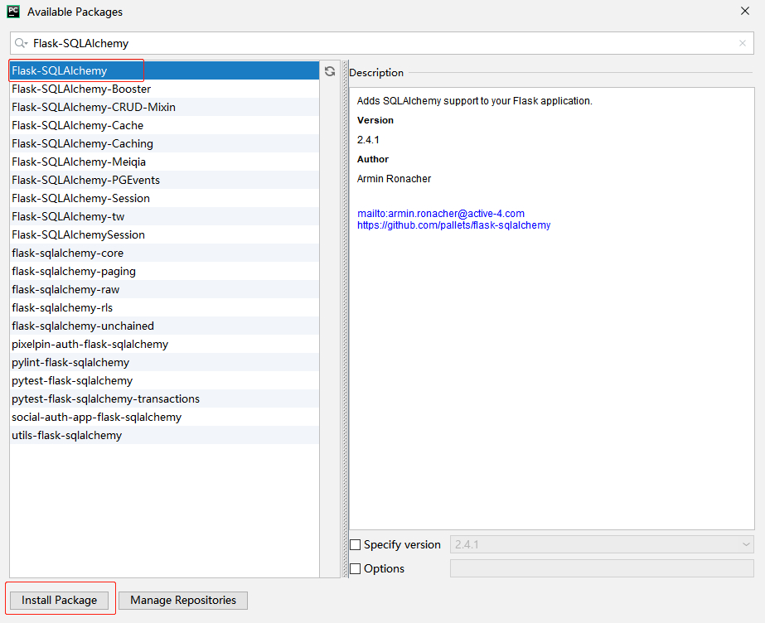Image resolution: width=765 pixels, height=623 pixels.
Task: Select Flask-SQLAlchemy-Caching package
Action: (164, 143)
